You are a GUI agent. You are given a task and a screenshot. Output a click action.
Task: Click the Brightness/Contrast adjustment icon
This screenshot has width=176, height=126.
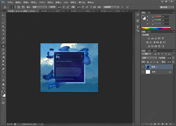[149, 38]
